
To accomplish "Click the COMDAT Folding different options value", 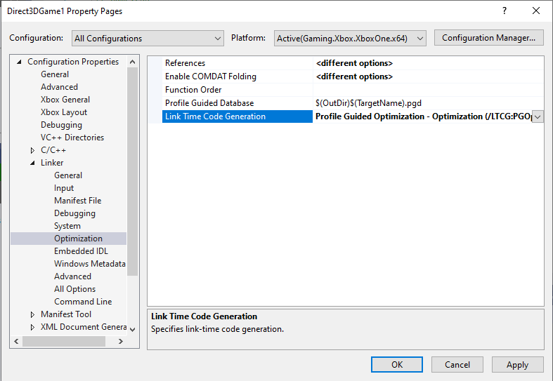I will pyautogui.click(x=354, y=76).
